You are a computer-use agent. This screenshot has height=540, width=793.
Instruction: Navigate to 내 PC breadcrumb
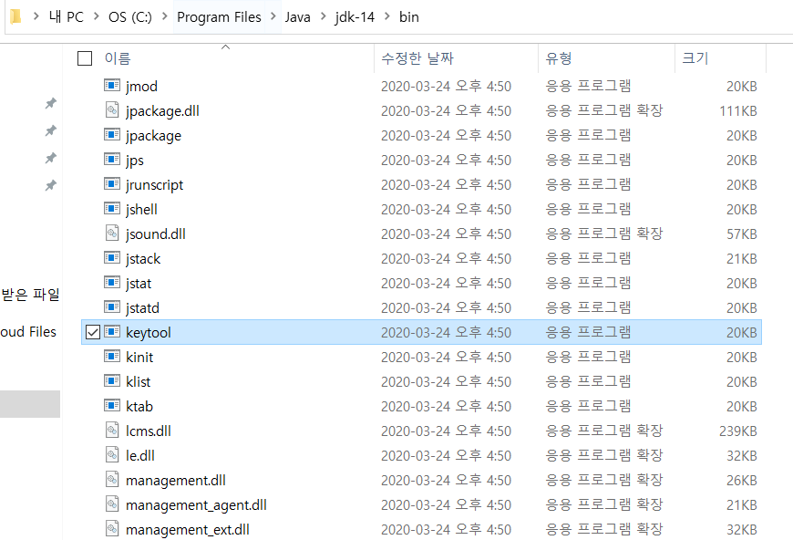[x=67, y=16]
